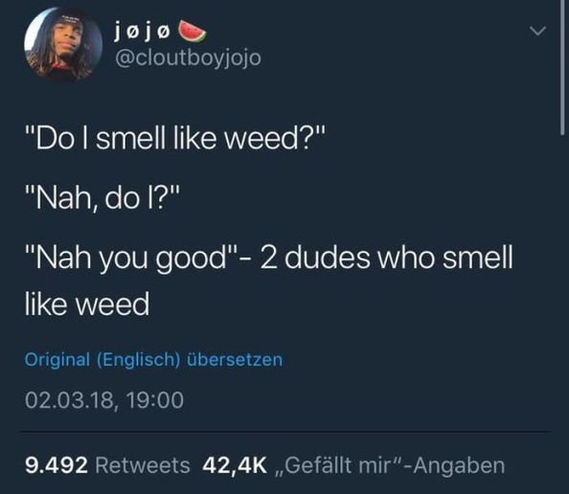Open the 02.03.18 date stamp
Image resolution: width=569 pixels, height=494 pixels.
[69, 400]
